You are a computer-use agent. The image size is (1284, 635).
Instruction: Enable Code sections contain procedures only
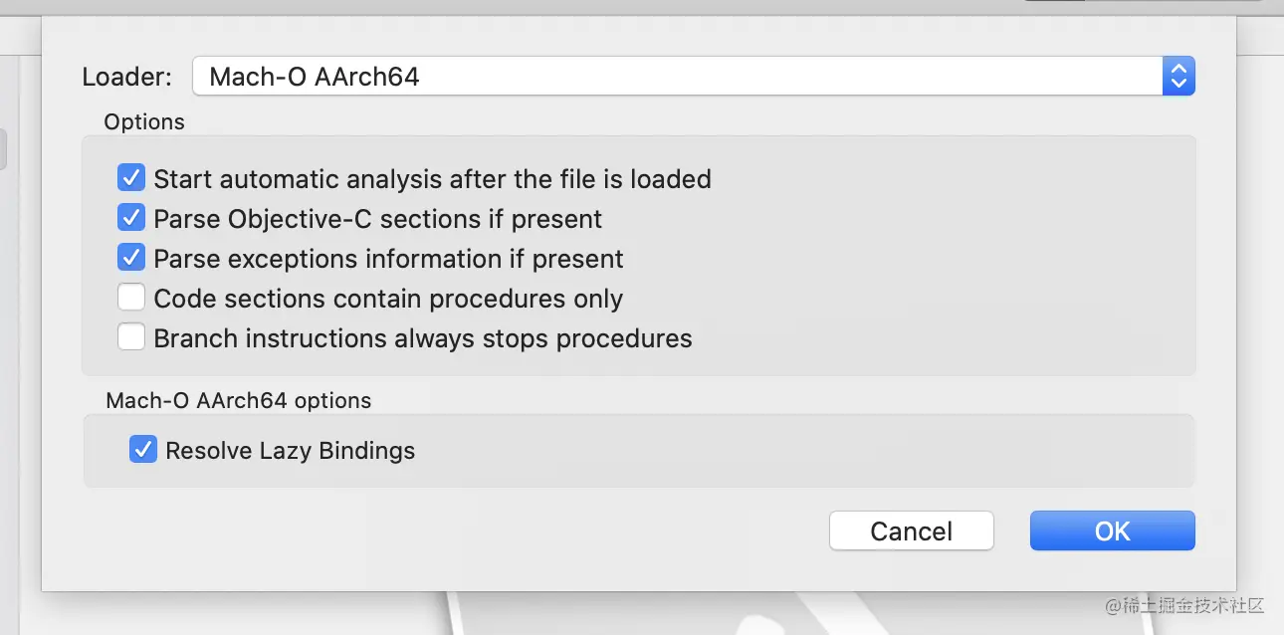[x=131, y=298]
